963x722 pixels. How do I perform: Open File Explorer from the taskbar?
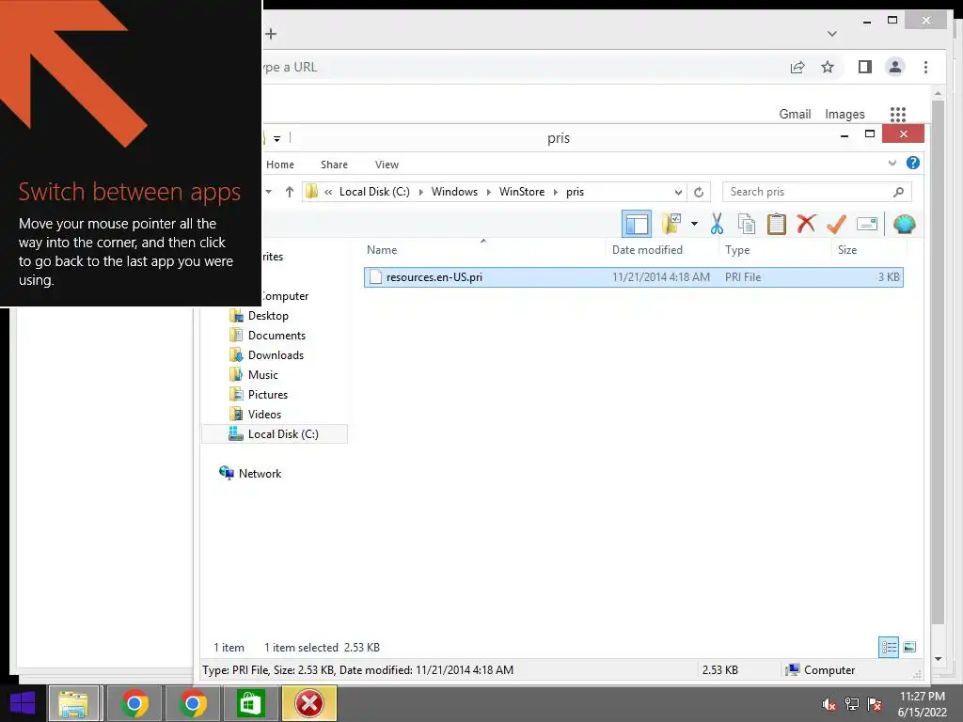pos(73,703)
